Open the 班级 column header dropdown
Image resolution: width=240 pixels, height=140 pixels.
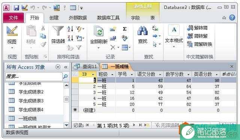pyautogui.click(x=112, y=74)
